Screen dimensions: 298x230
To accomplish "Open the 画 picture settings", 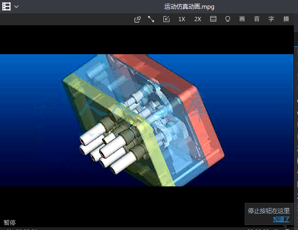I will pos(242,19).
